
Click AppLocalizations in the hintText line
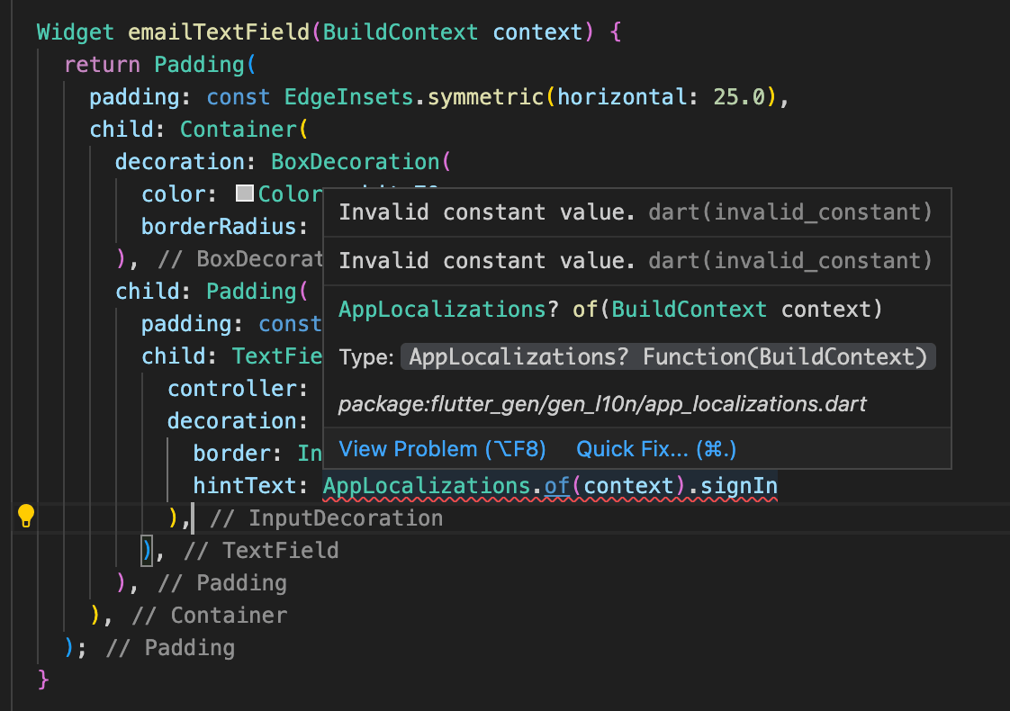coord(427,486)
